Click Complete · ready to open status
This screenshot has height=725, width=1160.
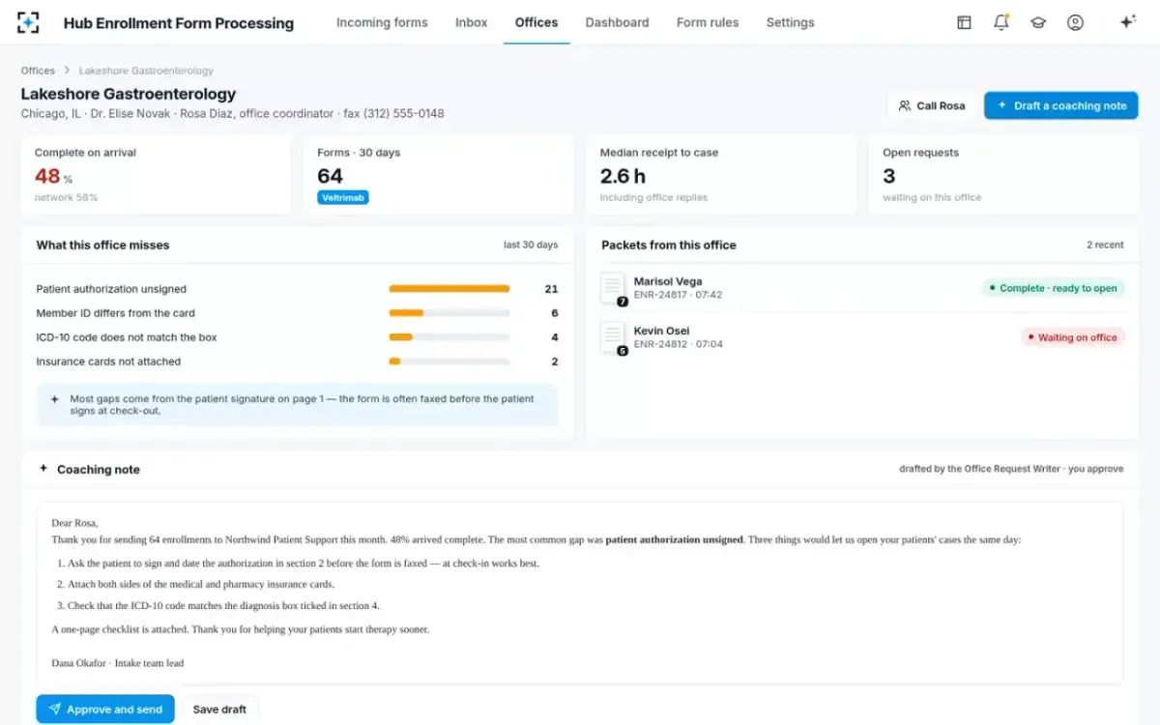coord(1053,288)
